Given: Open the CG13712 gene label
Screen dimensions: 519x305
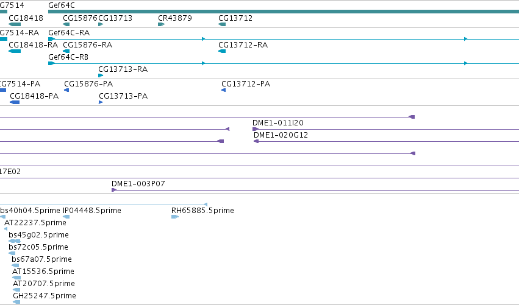Looking at the screenshot, I should coord(235,18).
